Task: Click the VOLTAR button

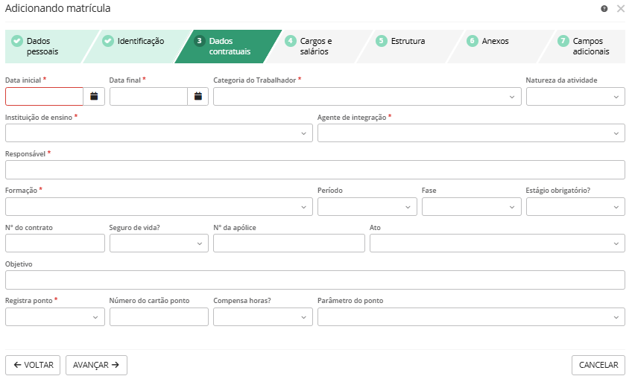Action: (33, 365)
